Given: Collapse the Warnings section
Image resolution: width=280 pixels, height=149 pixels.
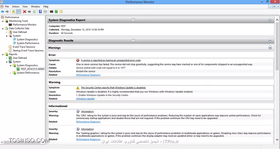Looking at the screenshot, I should pyautogui.click(x=270, y=48).
